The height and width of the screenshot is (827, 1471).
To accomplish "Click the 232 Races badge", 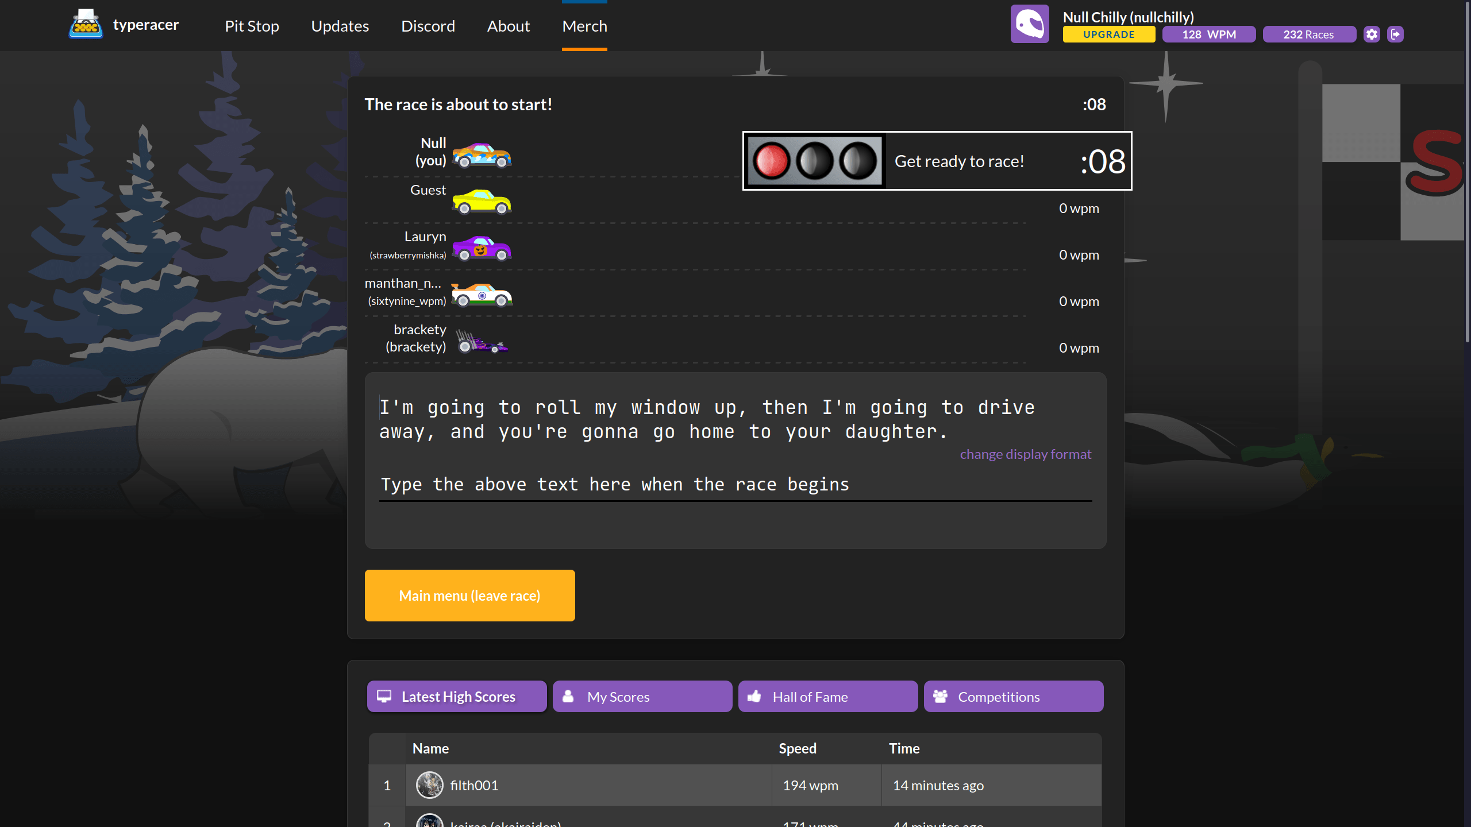I will click(1309, 34).
